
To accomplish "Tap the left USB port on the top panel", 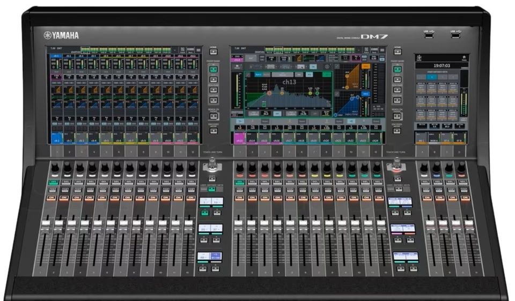I will [429, 35].
